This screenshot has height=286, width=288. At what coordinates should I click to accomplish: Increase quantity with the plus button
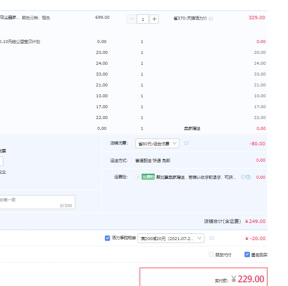[x=154, y=19]
